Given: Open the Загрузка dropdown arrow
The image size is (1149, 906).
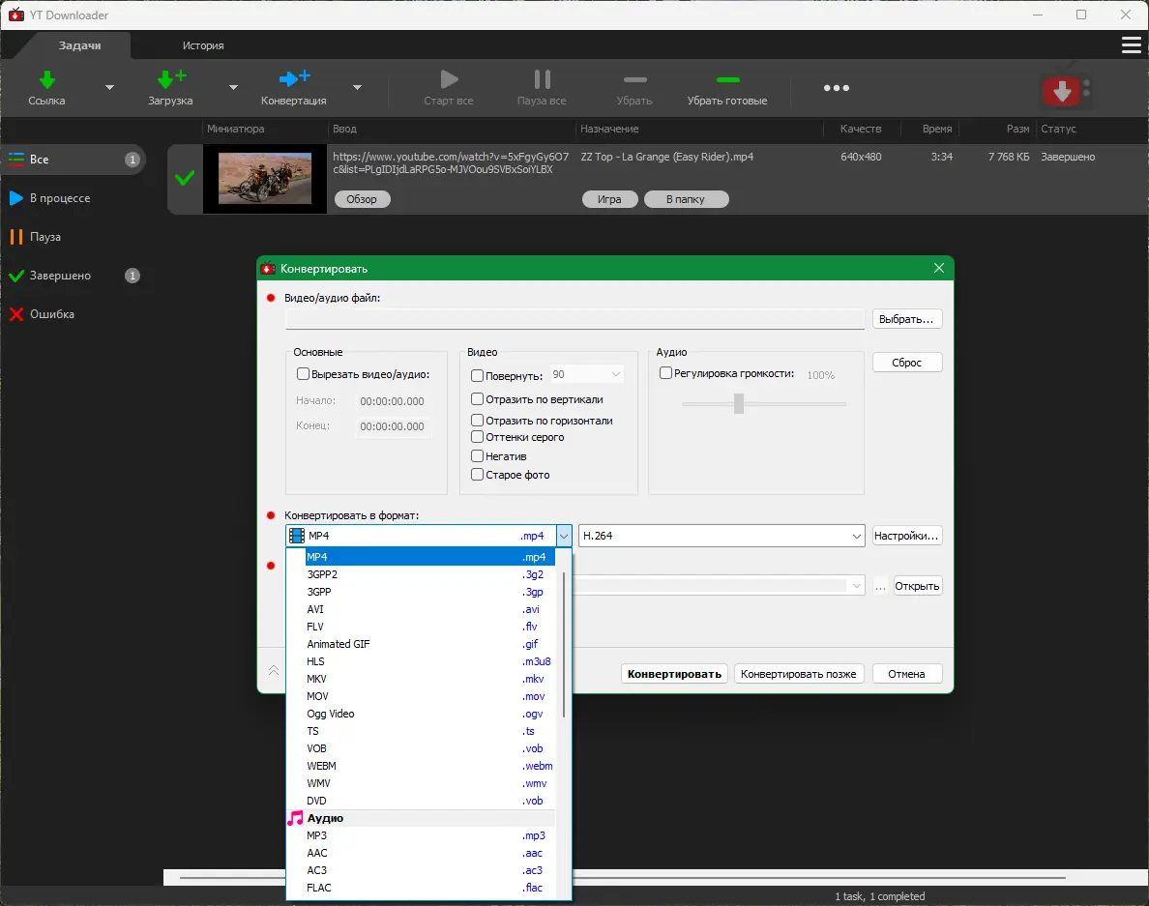Looking at the screenshot, I should click(x=231, y=87).
